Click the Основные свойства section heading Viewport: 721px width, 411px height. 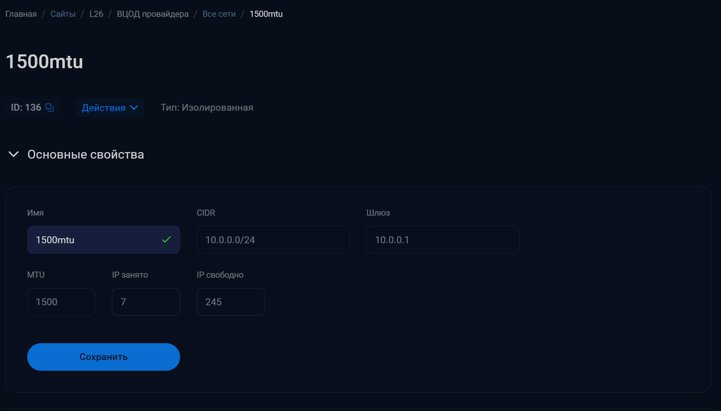click(x=85, y=154)
